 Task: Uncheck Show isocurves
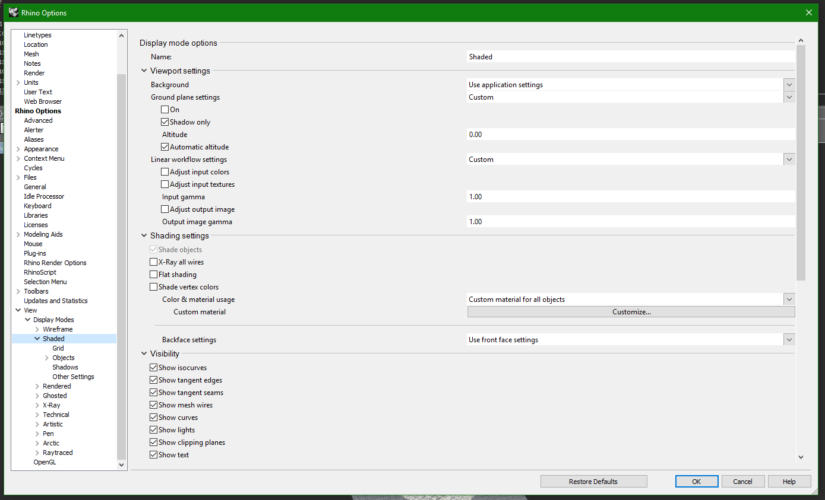(x=153, y=368)
